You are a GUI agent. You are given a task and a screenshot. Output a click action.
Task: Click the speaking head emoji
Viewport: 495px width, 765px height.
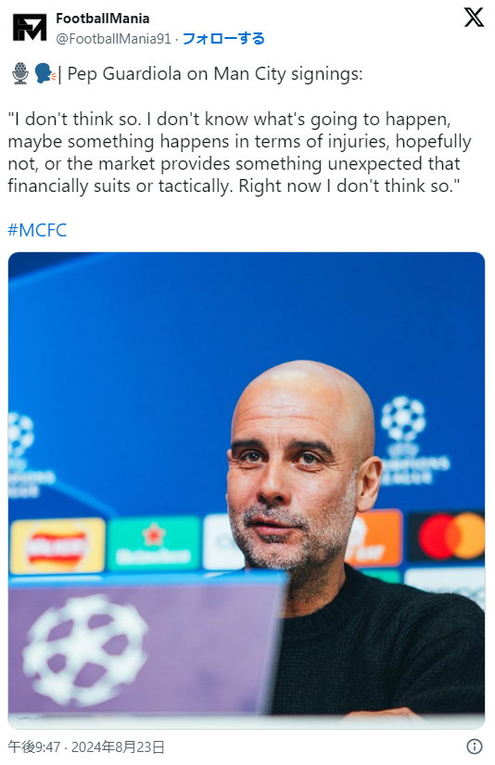tap(44, 73)
